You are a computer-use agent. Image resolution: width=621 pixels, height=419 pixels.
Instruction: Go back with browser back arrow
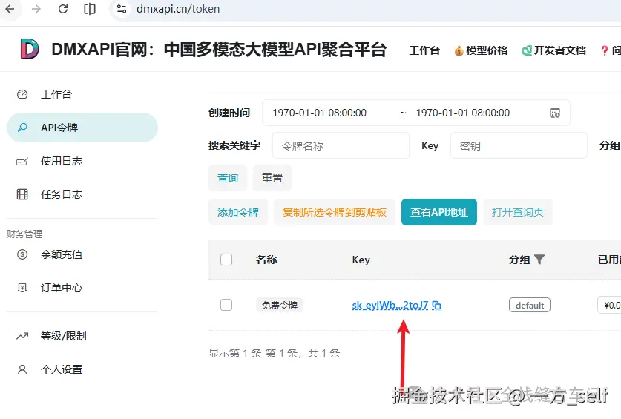(x=10, y=9)
